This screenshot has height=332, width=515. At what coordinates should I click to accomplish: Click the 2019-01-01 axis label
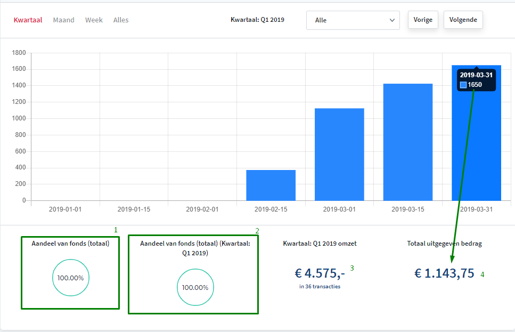click(66, 209)
